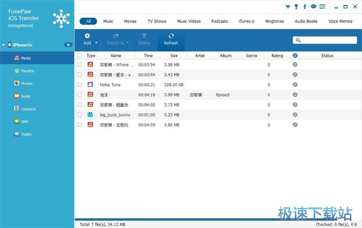This screenshot has width=362, height=228.
Task: Sort by the Size column header
Action: pyautogui.click(x=174, y=55)
